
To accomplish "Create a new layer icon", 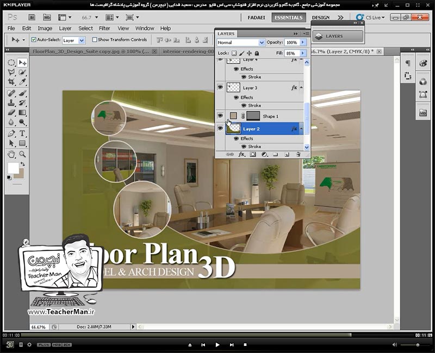I will point(287,154).
